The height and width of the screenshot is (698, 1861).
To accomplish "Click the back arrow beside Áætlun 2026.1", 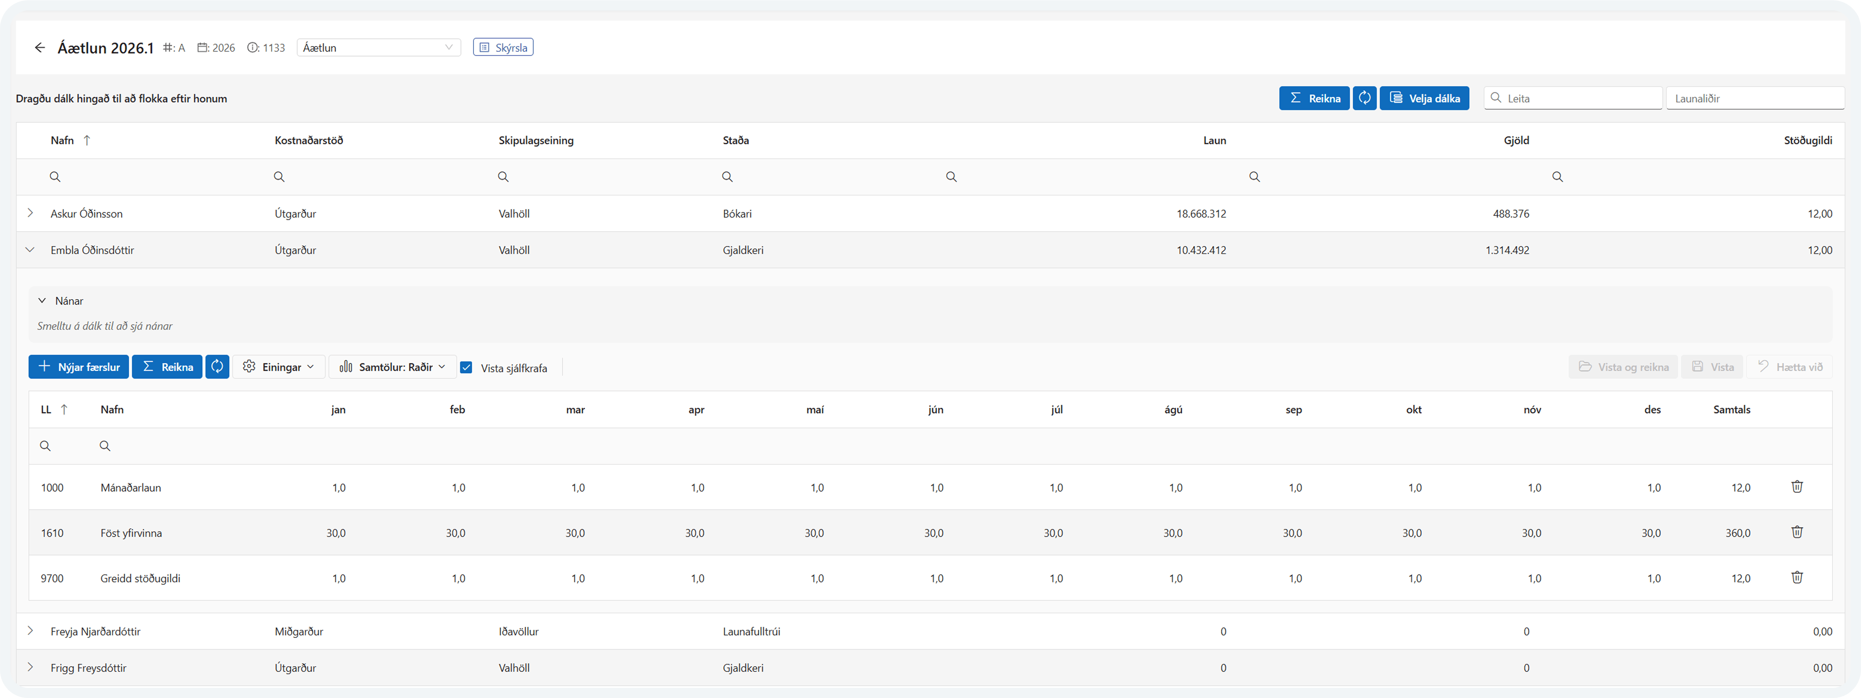I will (40, 48).
